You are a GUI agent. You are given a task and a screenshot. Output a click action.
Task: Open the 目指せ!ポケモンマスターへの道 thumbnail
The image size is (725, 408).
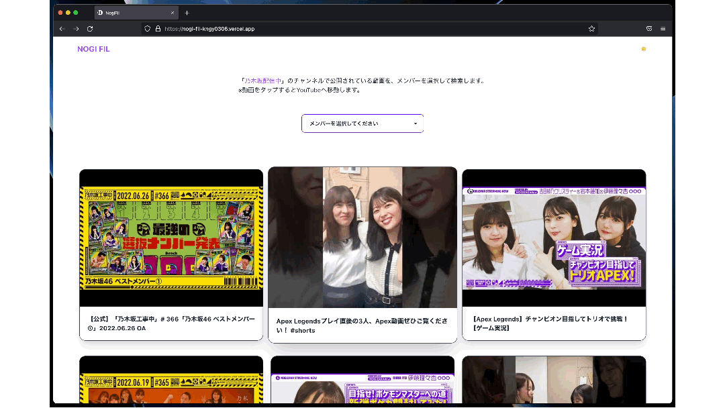pos(362,380)
